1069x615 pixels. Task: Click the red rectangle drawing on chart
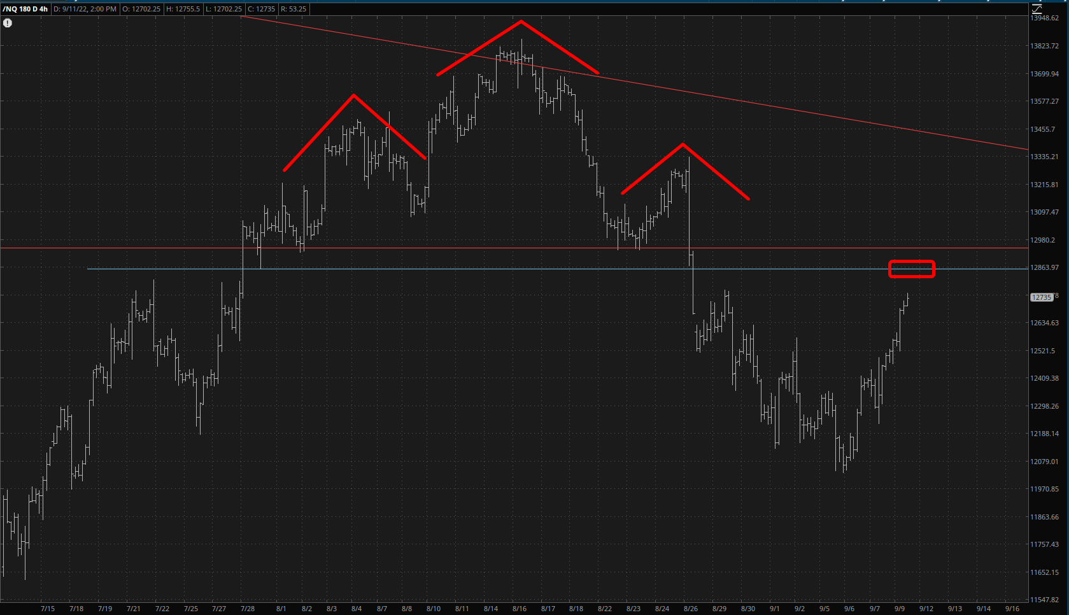911,269
